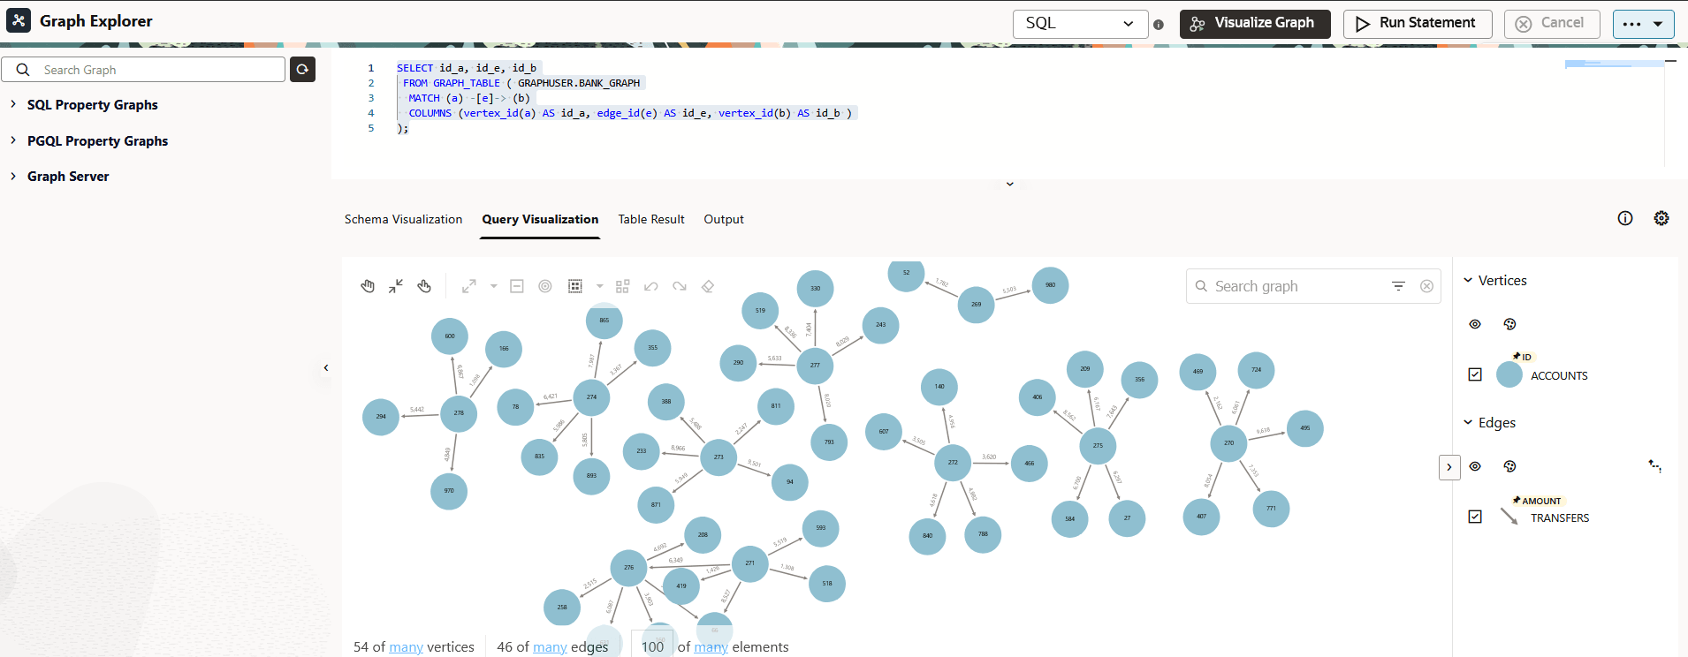Click the AMOUNT pin tag on TRANSFERS
Image resolution: width=1688 pixels, height=657 pixels.
(x=1537, y=501)
